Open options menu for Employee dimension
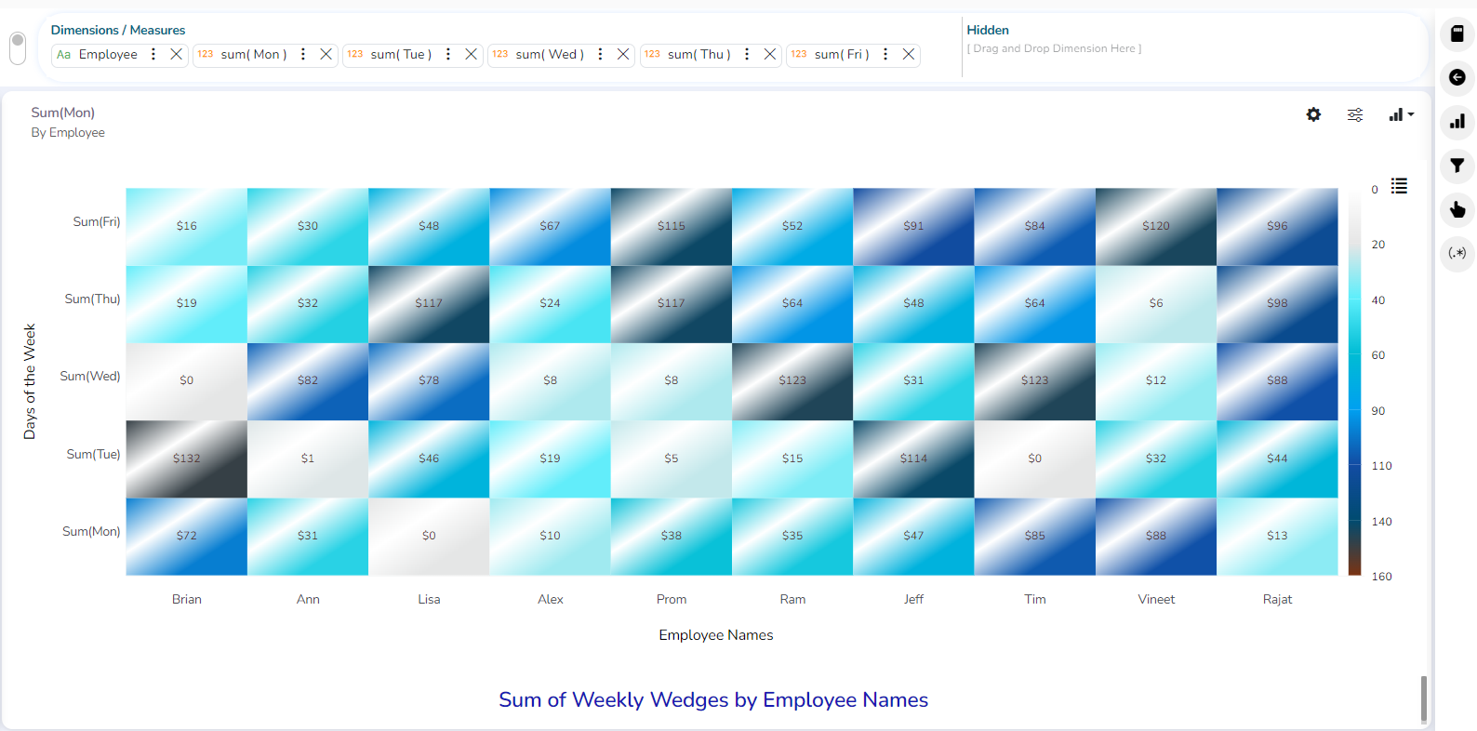 [153, 55]
